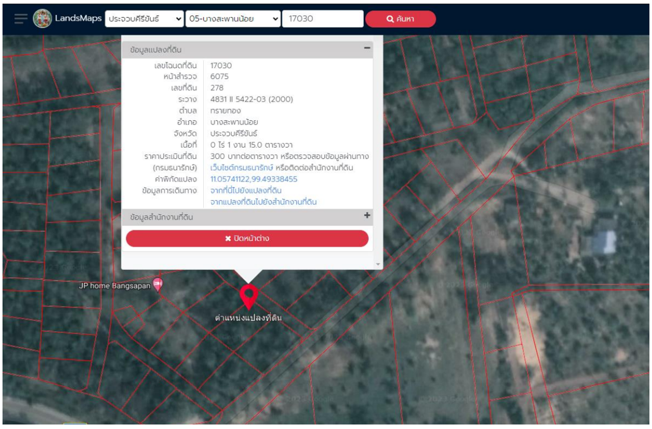Collapse ข้อมูลแปลงที่ดิน with the minus icon

pyautogui.click(x=366, y=48)
